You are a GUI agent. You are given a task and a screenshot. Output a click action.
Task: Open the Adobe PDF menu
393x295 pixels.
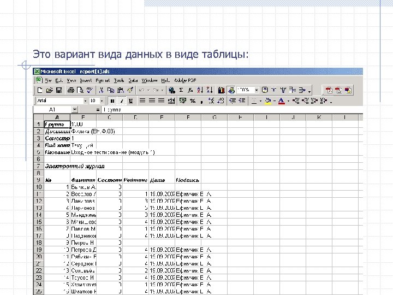click(x=185, y=80)
